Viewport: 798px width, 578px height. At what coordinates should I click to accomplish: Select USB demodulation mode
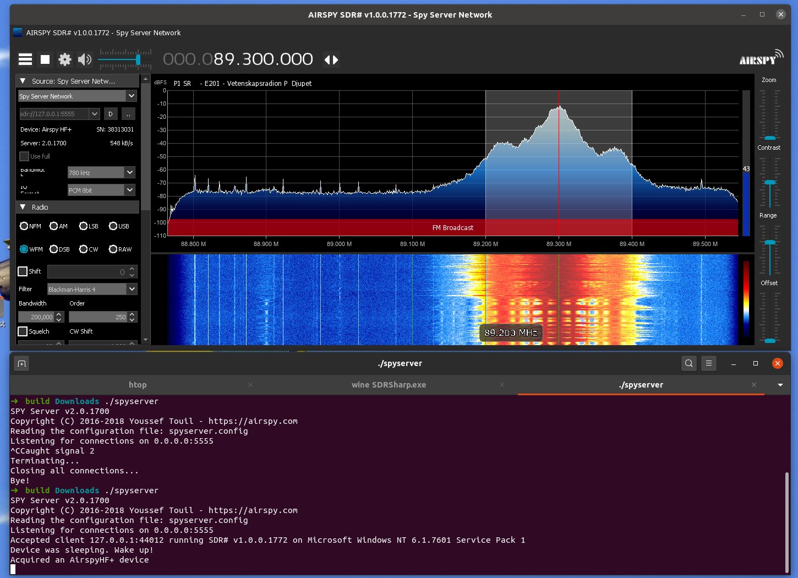point(113,226)
